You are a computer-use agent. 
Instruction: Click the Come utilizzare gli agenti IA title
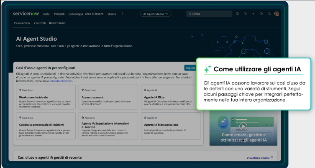point(257,69)
